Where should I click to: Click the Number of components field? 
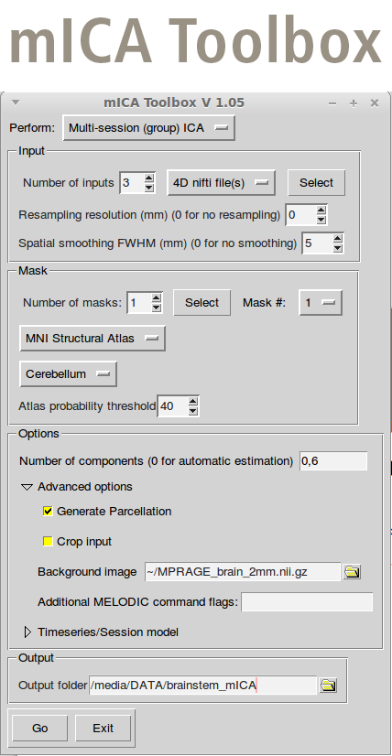pyautogui.click(x=333, y=461)
